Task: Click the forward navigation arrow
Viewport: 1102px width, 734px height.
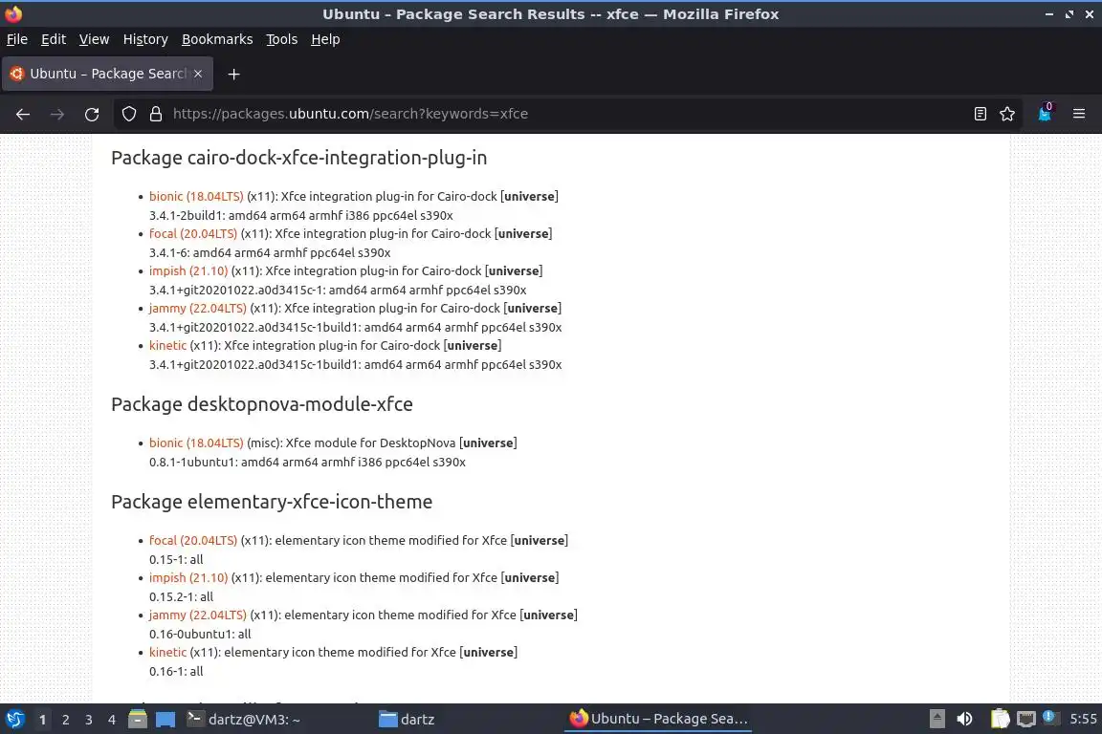Action: coord(57,114)
